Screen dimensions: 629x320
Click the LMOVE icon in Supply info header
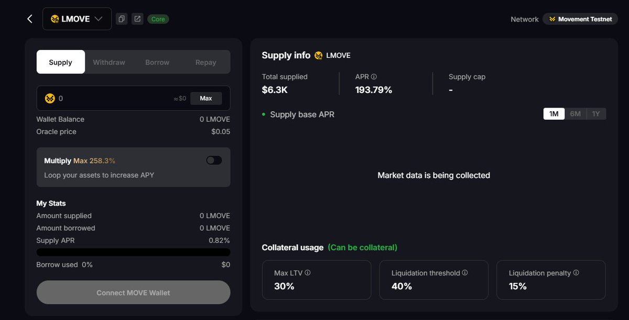pyautogui.click(x=319, y=55)
